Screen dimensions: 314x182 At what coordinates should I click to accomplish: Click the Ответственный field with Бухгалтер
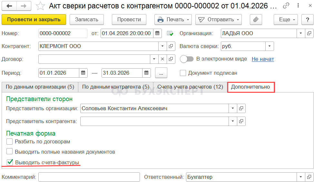241,177
